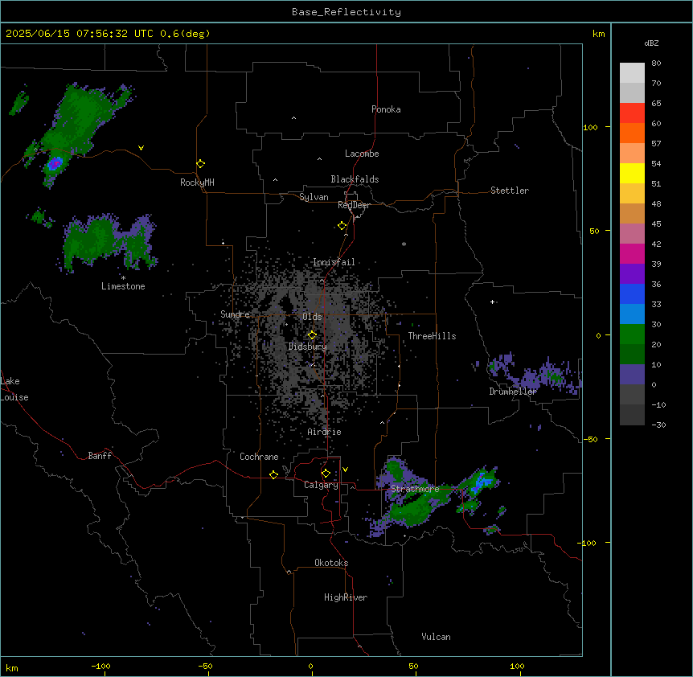
Task: Click the dBZ legend heading
Action: pyautogui.click(x=651, y=43)
